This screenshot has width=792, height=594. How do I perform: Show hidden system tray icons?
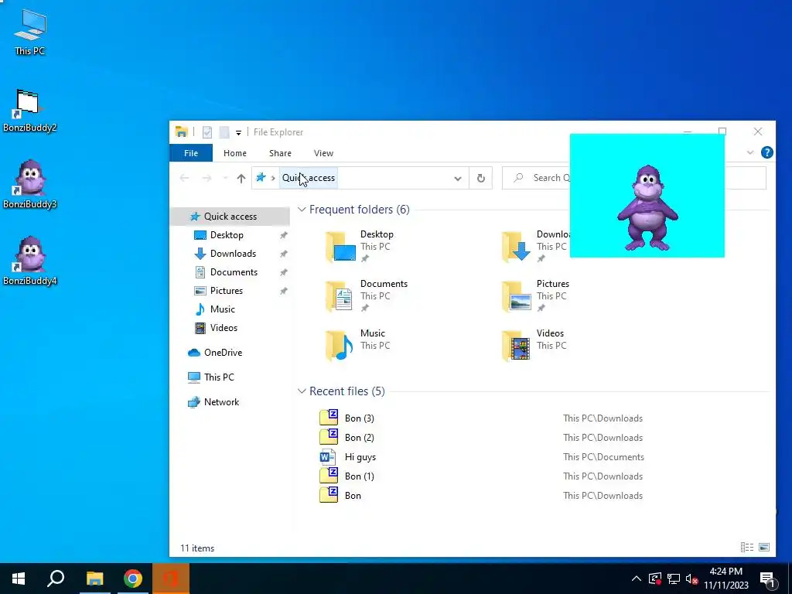click(x=637, y=579)
